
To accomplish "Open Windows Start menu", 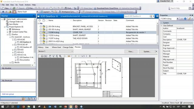I will [x=2, y=107].
